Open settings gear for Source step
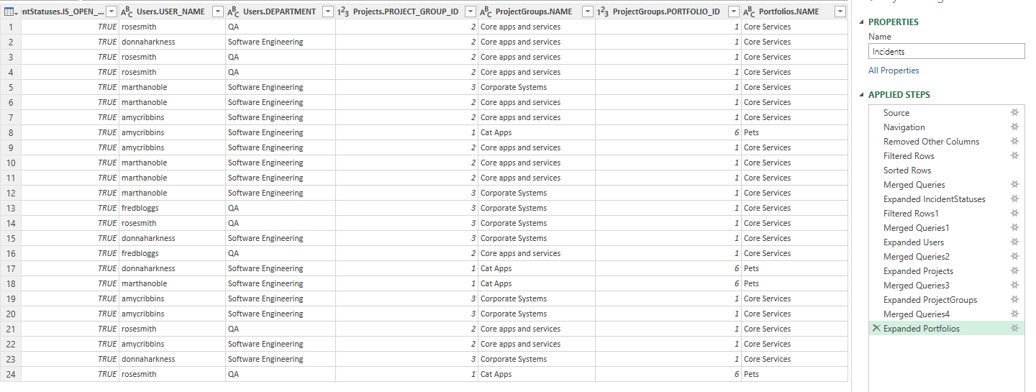 click(x=1015, y=113)
